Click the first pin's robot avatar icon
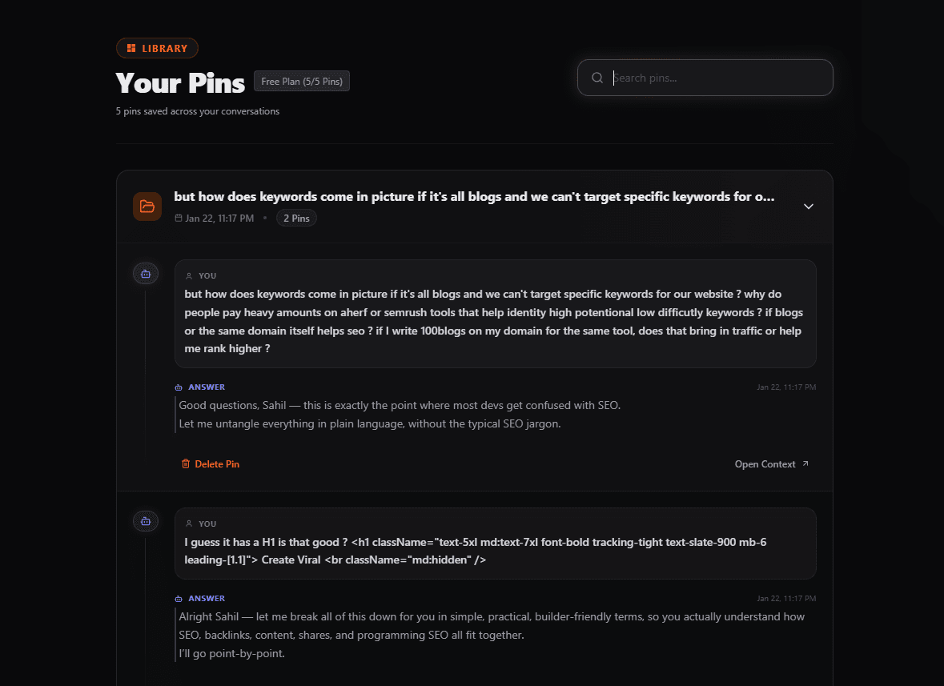This screenshot has width=944, height=686. (x=146, y=274)
